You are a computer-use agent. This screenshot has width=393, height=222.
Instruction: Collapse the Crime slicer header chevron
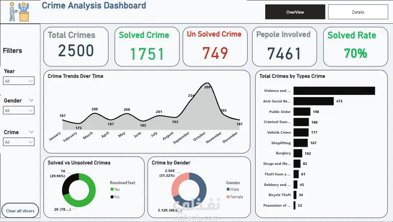click(31, 132)
